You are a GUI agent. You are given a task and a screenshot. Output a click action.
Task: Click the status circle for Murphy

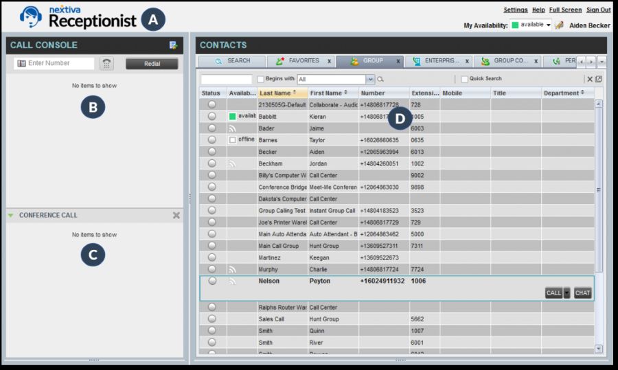[212, 268]
